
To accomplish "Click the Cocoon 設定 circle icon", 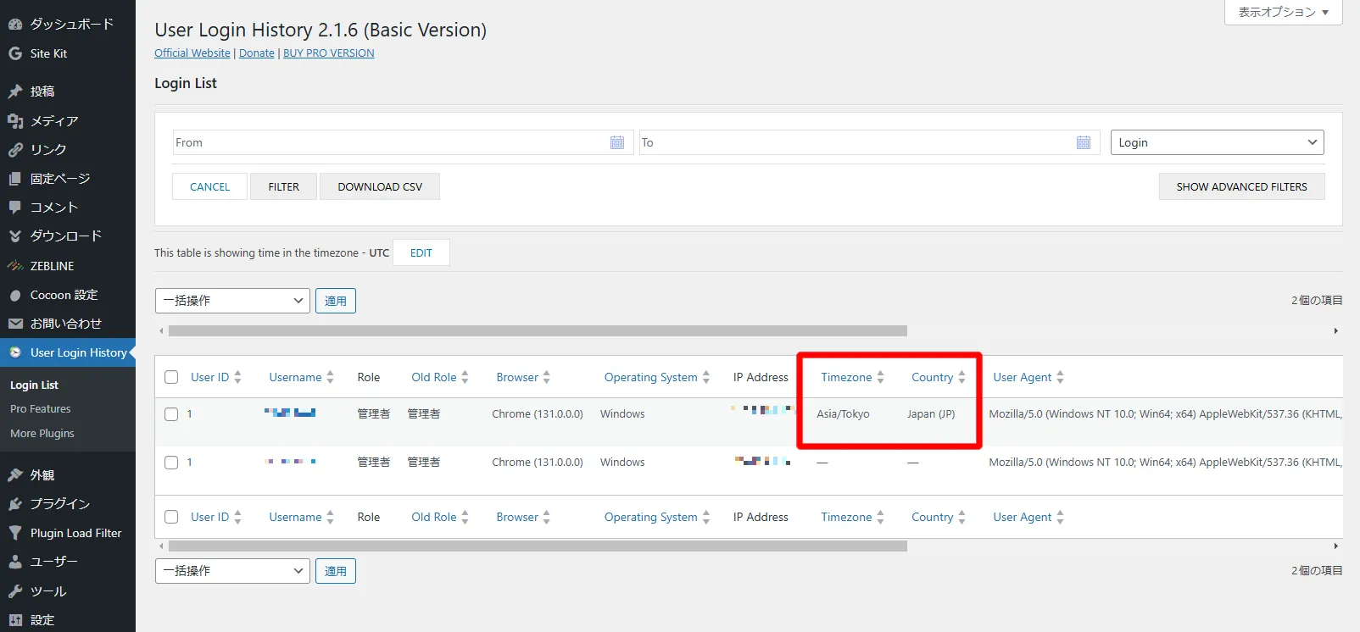I will tap(15, 295).
